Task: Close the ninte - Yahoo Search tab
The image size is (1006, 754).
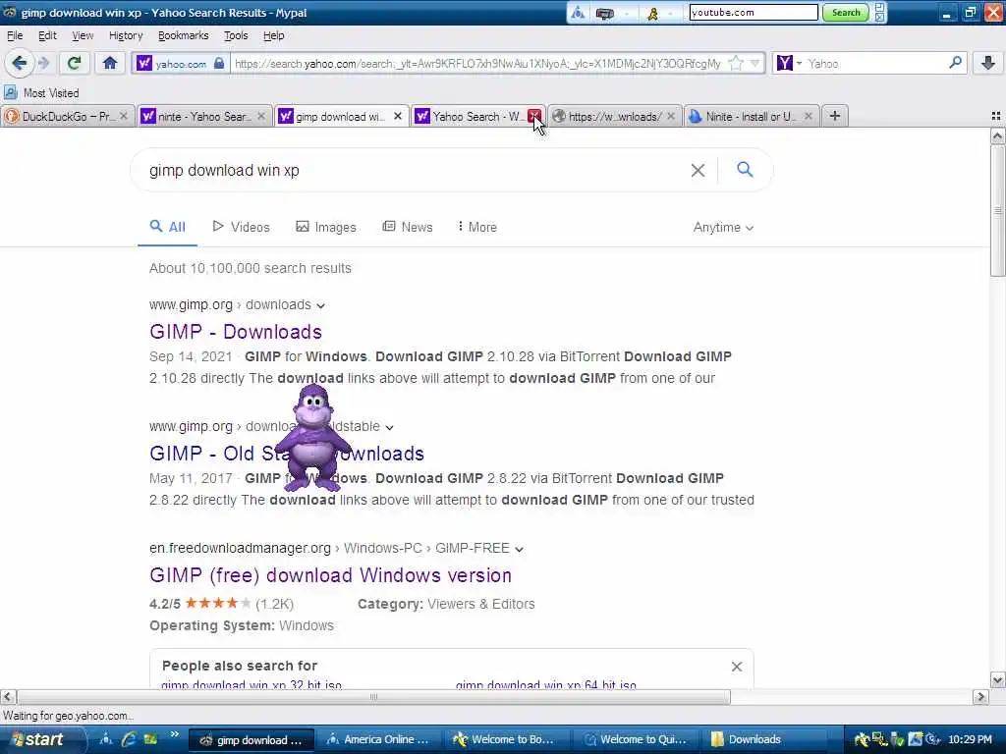Action: 261,116
